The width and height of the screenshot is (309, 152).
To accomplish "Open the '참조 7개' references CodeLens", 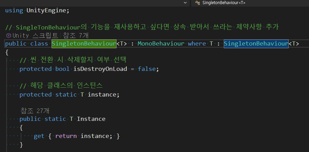I will coord(76,36).
